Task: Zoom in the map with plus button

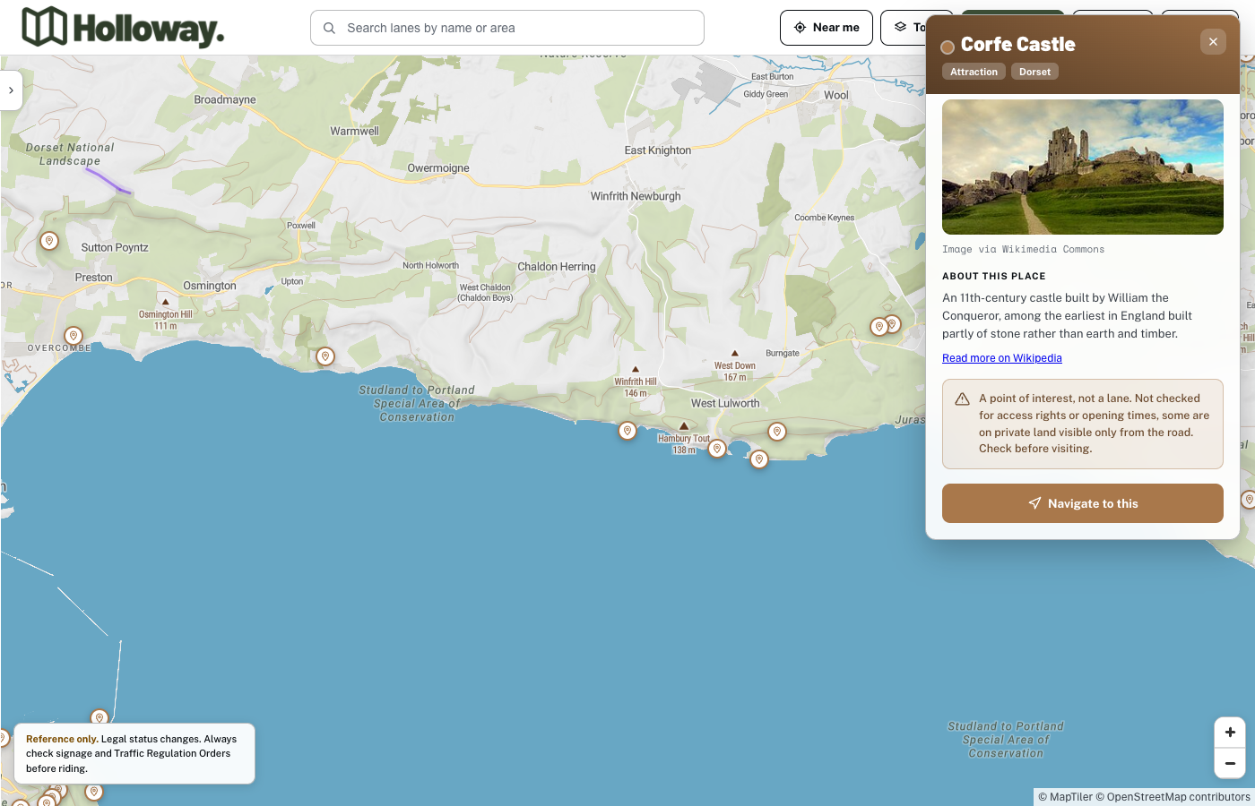Action: pos(1230,733)
